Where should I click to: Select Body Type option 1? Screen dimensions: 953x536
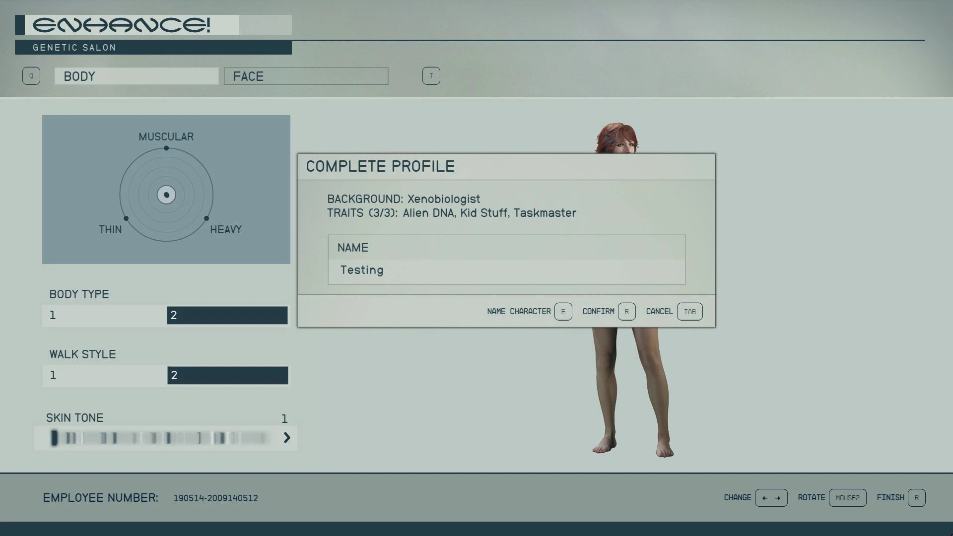click(x=104, y=315)
